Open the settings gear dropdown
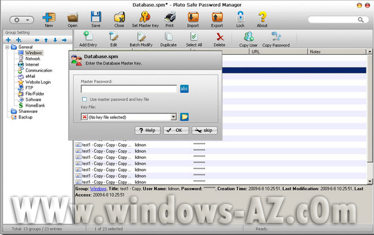This screenshot has height=235, width=374. [x=21, y=20]
